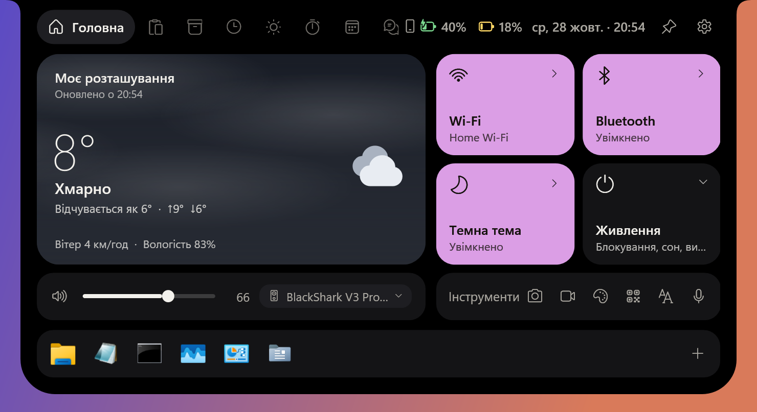This screenshot has width=757, height=412.
Task: Click the date and time ср, 28 жовт. · 20:54
Action: pyautogui.click(x=589, y=27)
